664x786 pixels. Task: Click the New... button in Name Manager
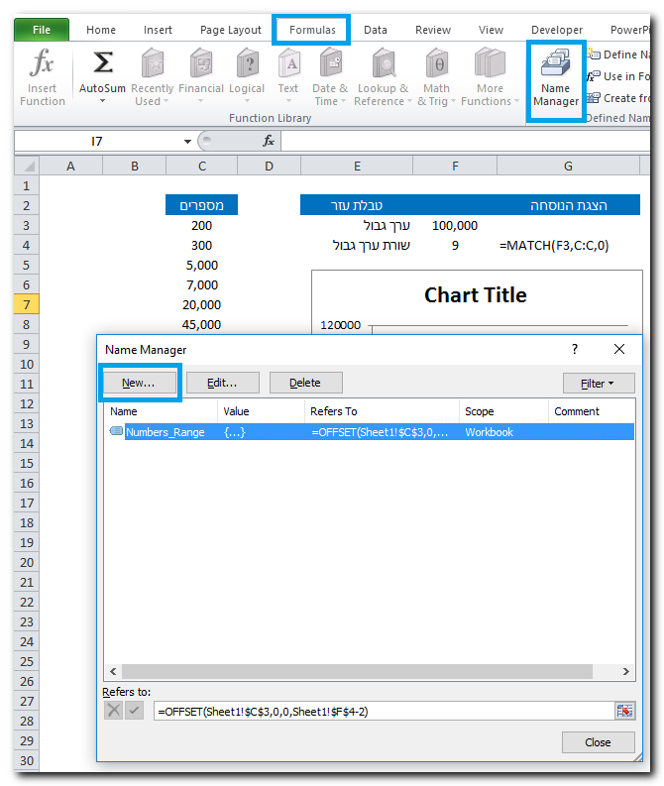click(139, 383)
